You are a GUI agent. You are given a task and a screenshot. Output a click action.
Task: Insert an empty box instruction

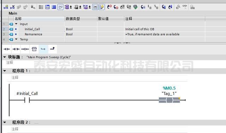click(x=34, y=49)
